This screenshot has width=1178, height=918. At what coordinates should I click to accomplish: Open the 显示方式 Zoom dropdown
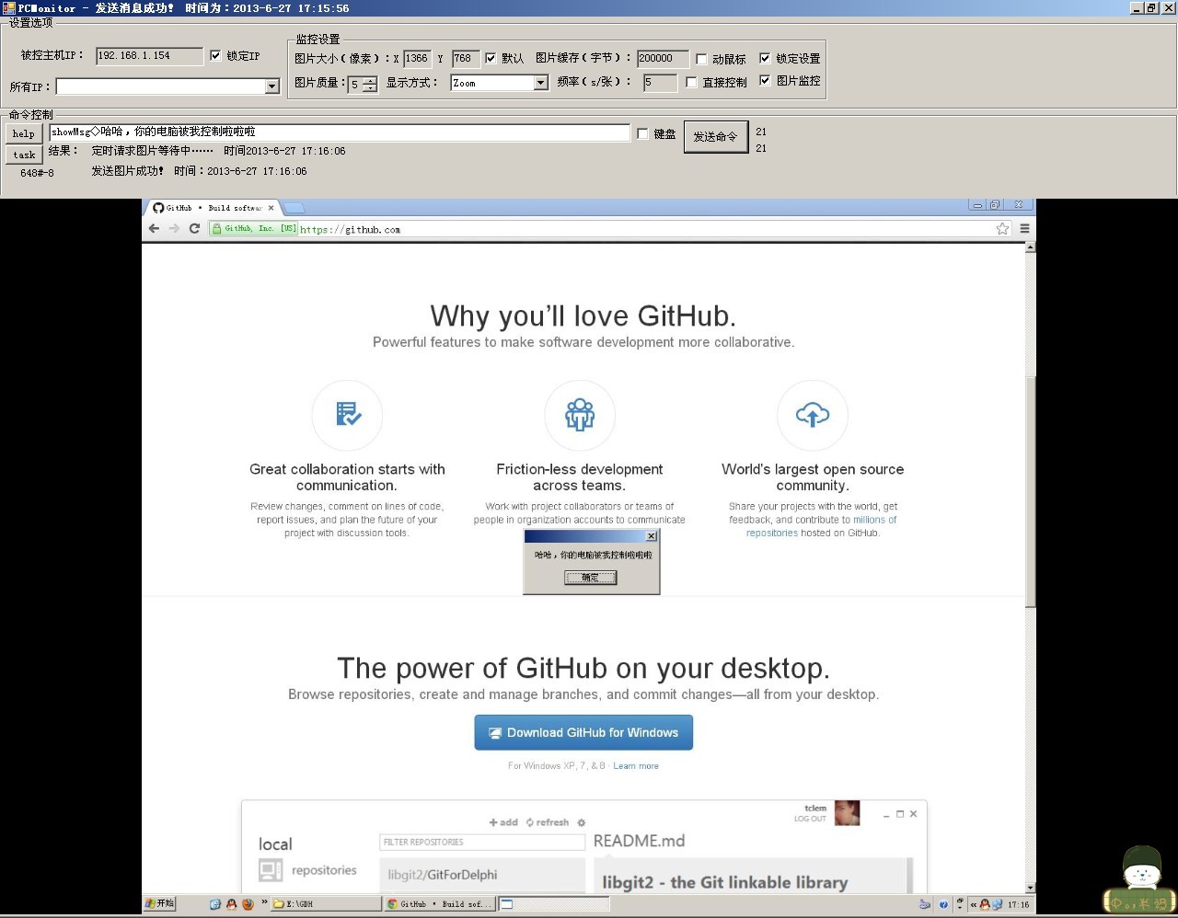point(541,83)
